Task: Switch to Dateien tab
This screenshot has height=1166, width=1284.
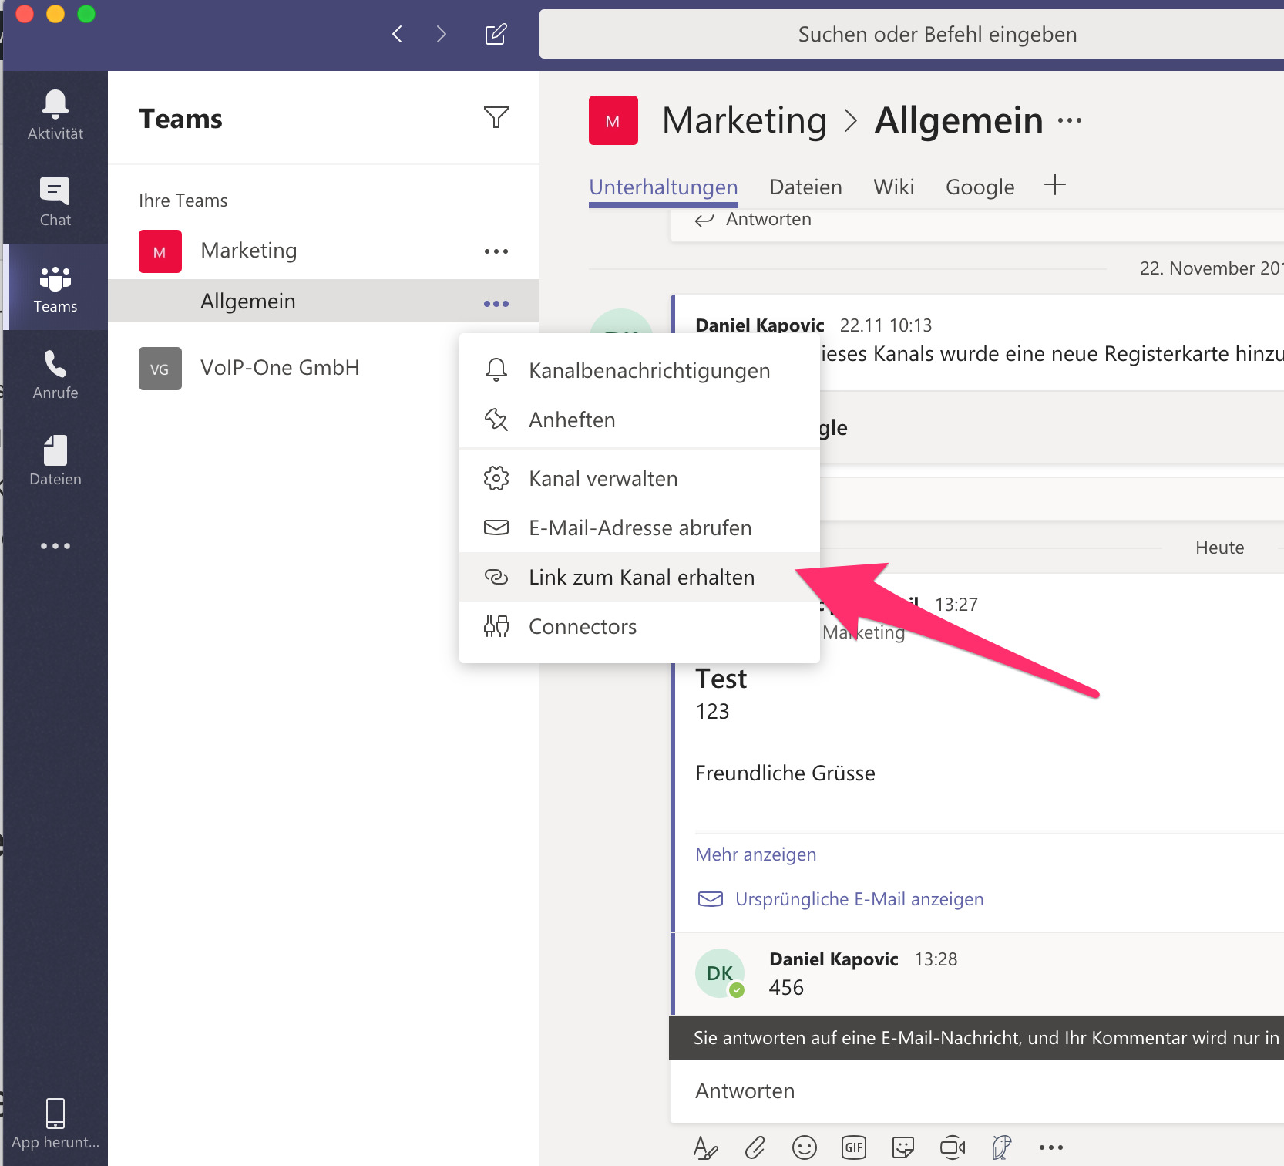Action: 805,187
